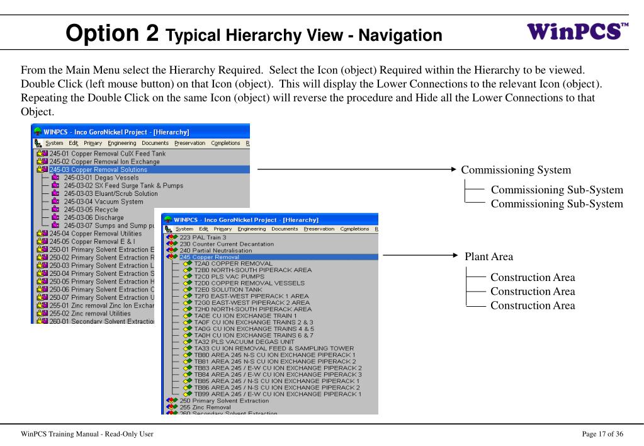Click folder icon of 245-04 Copper Removal Utilities
This screenshot has width=644, height=446.
42,234
